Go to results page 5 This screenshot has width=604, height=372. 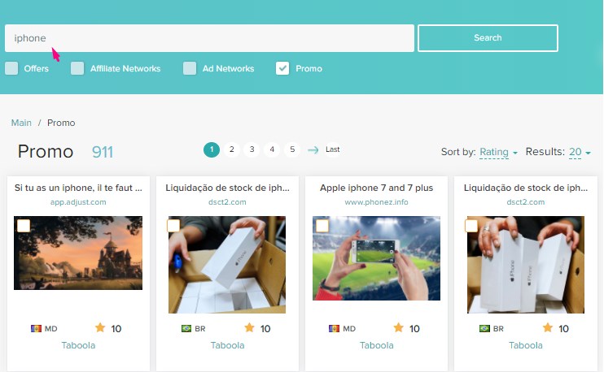point(292,149)
